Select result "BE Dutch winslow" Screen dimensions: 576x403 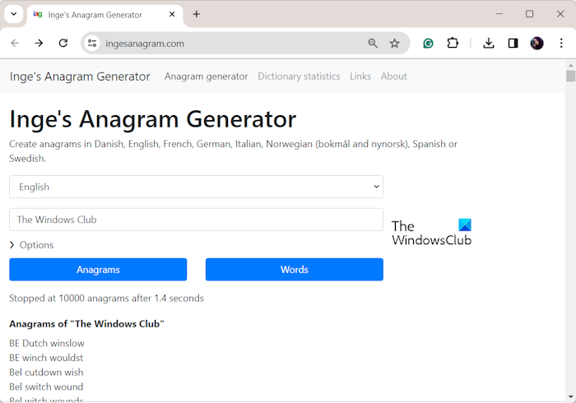[47, 343]
